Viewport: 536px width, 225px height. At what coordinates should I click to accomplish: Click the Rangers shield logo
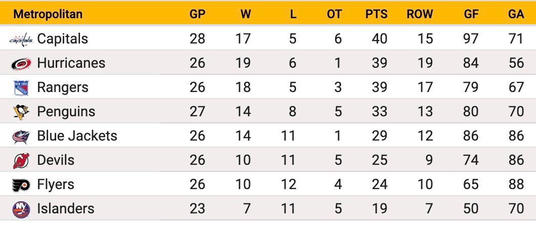click(x=21, y=88)
